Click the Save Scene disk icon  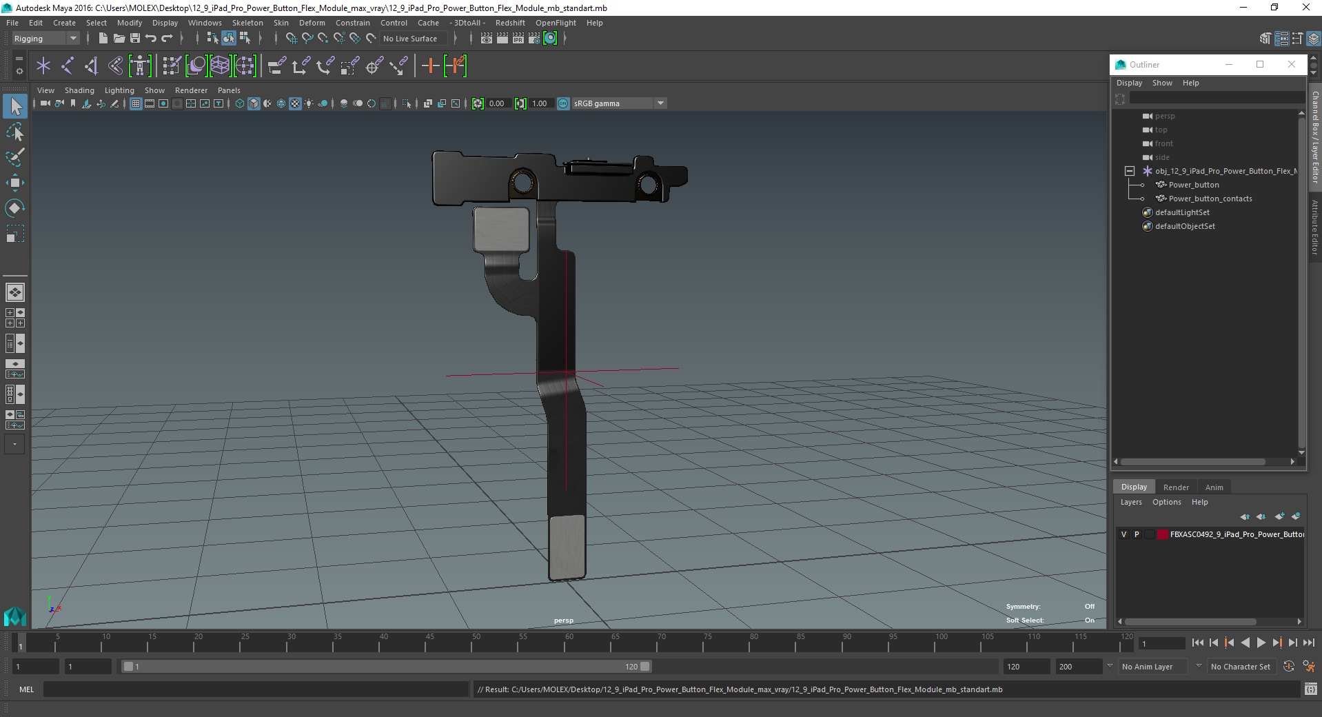click(x=135, y=39)
